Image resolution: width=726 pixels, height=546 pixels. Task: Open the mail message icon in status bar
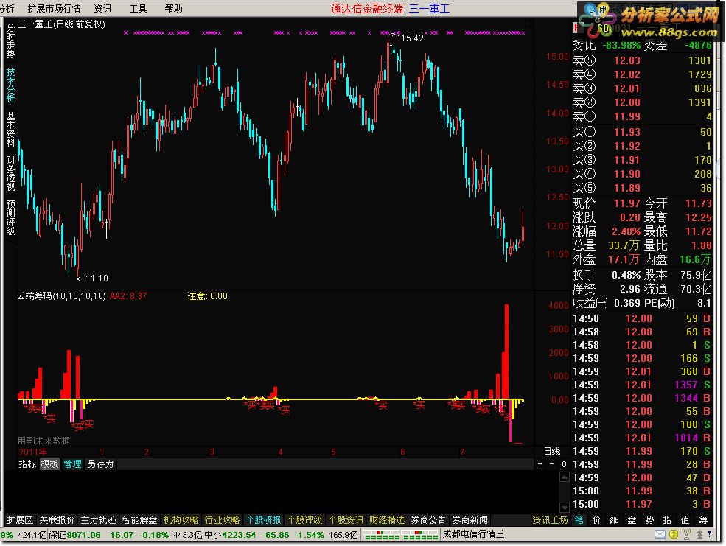tap(660, 535)
